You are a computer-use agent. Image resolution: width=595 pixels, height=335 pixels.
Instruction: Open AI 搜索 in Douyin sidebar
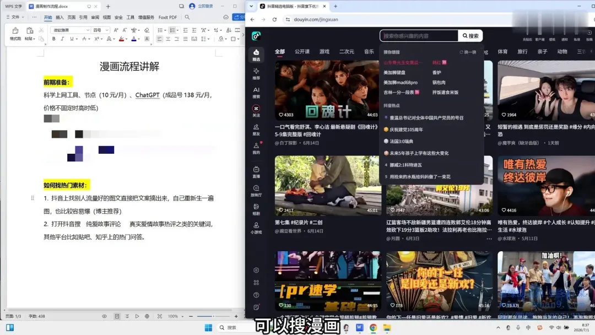click(256, 92)
